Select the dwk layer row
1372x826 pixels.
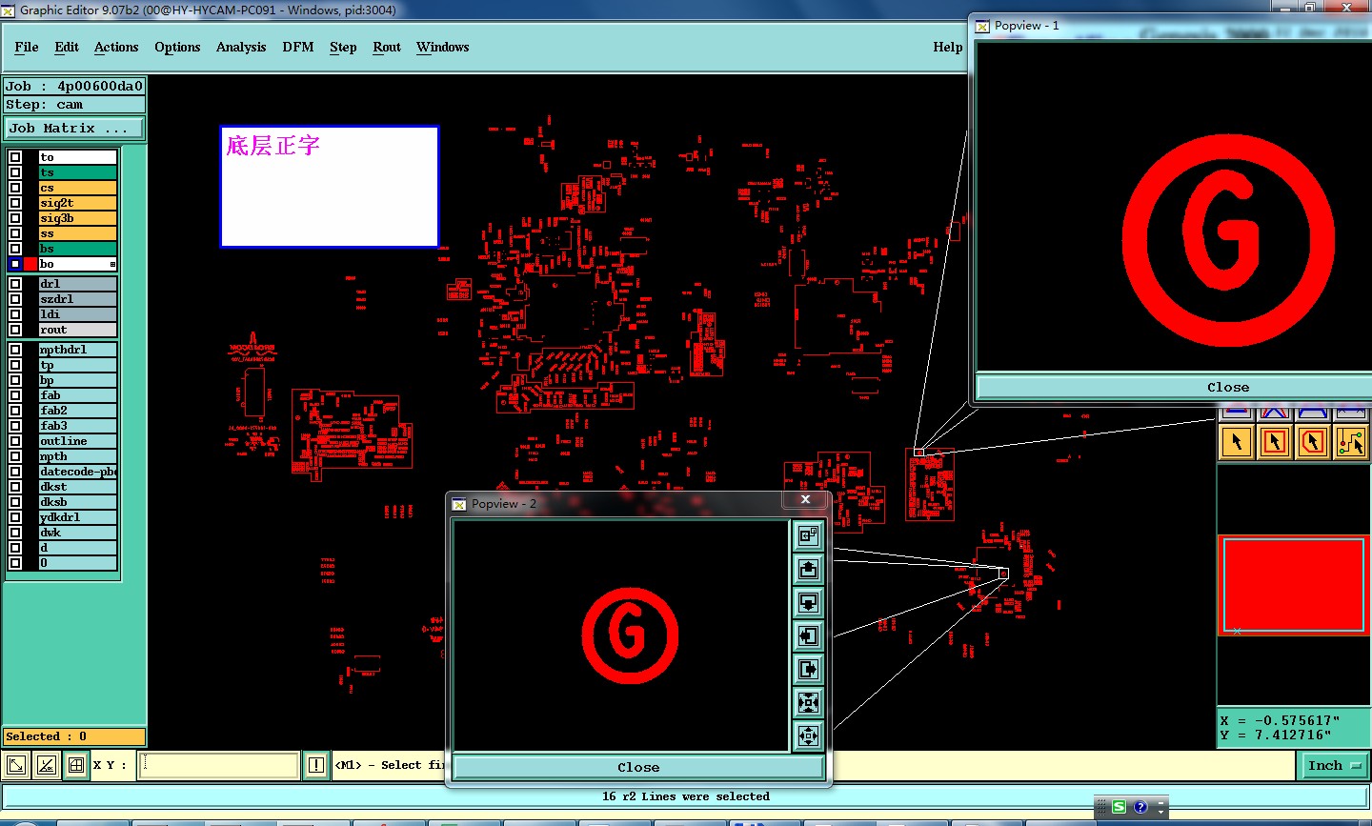pos(77,533)
